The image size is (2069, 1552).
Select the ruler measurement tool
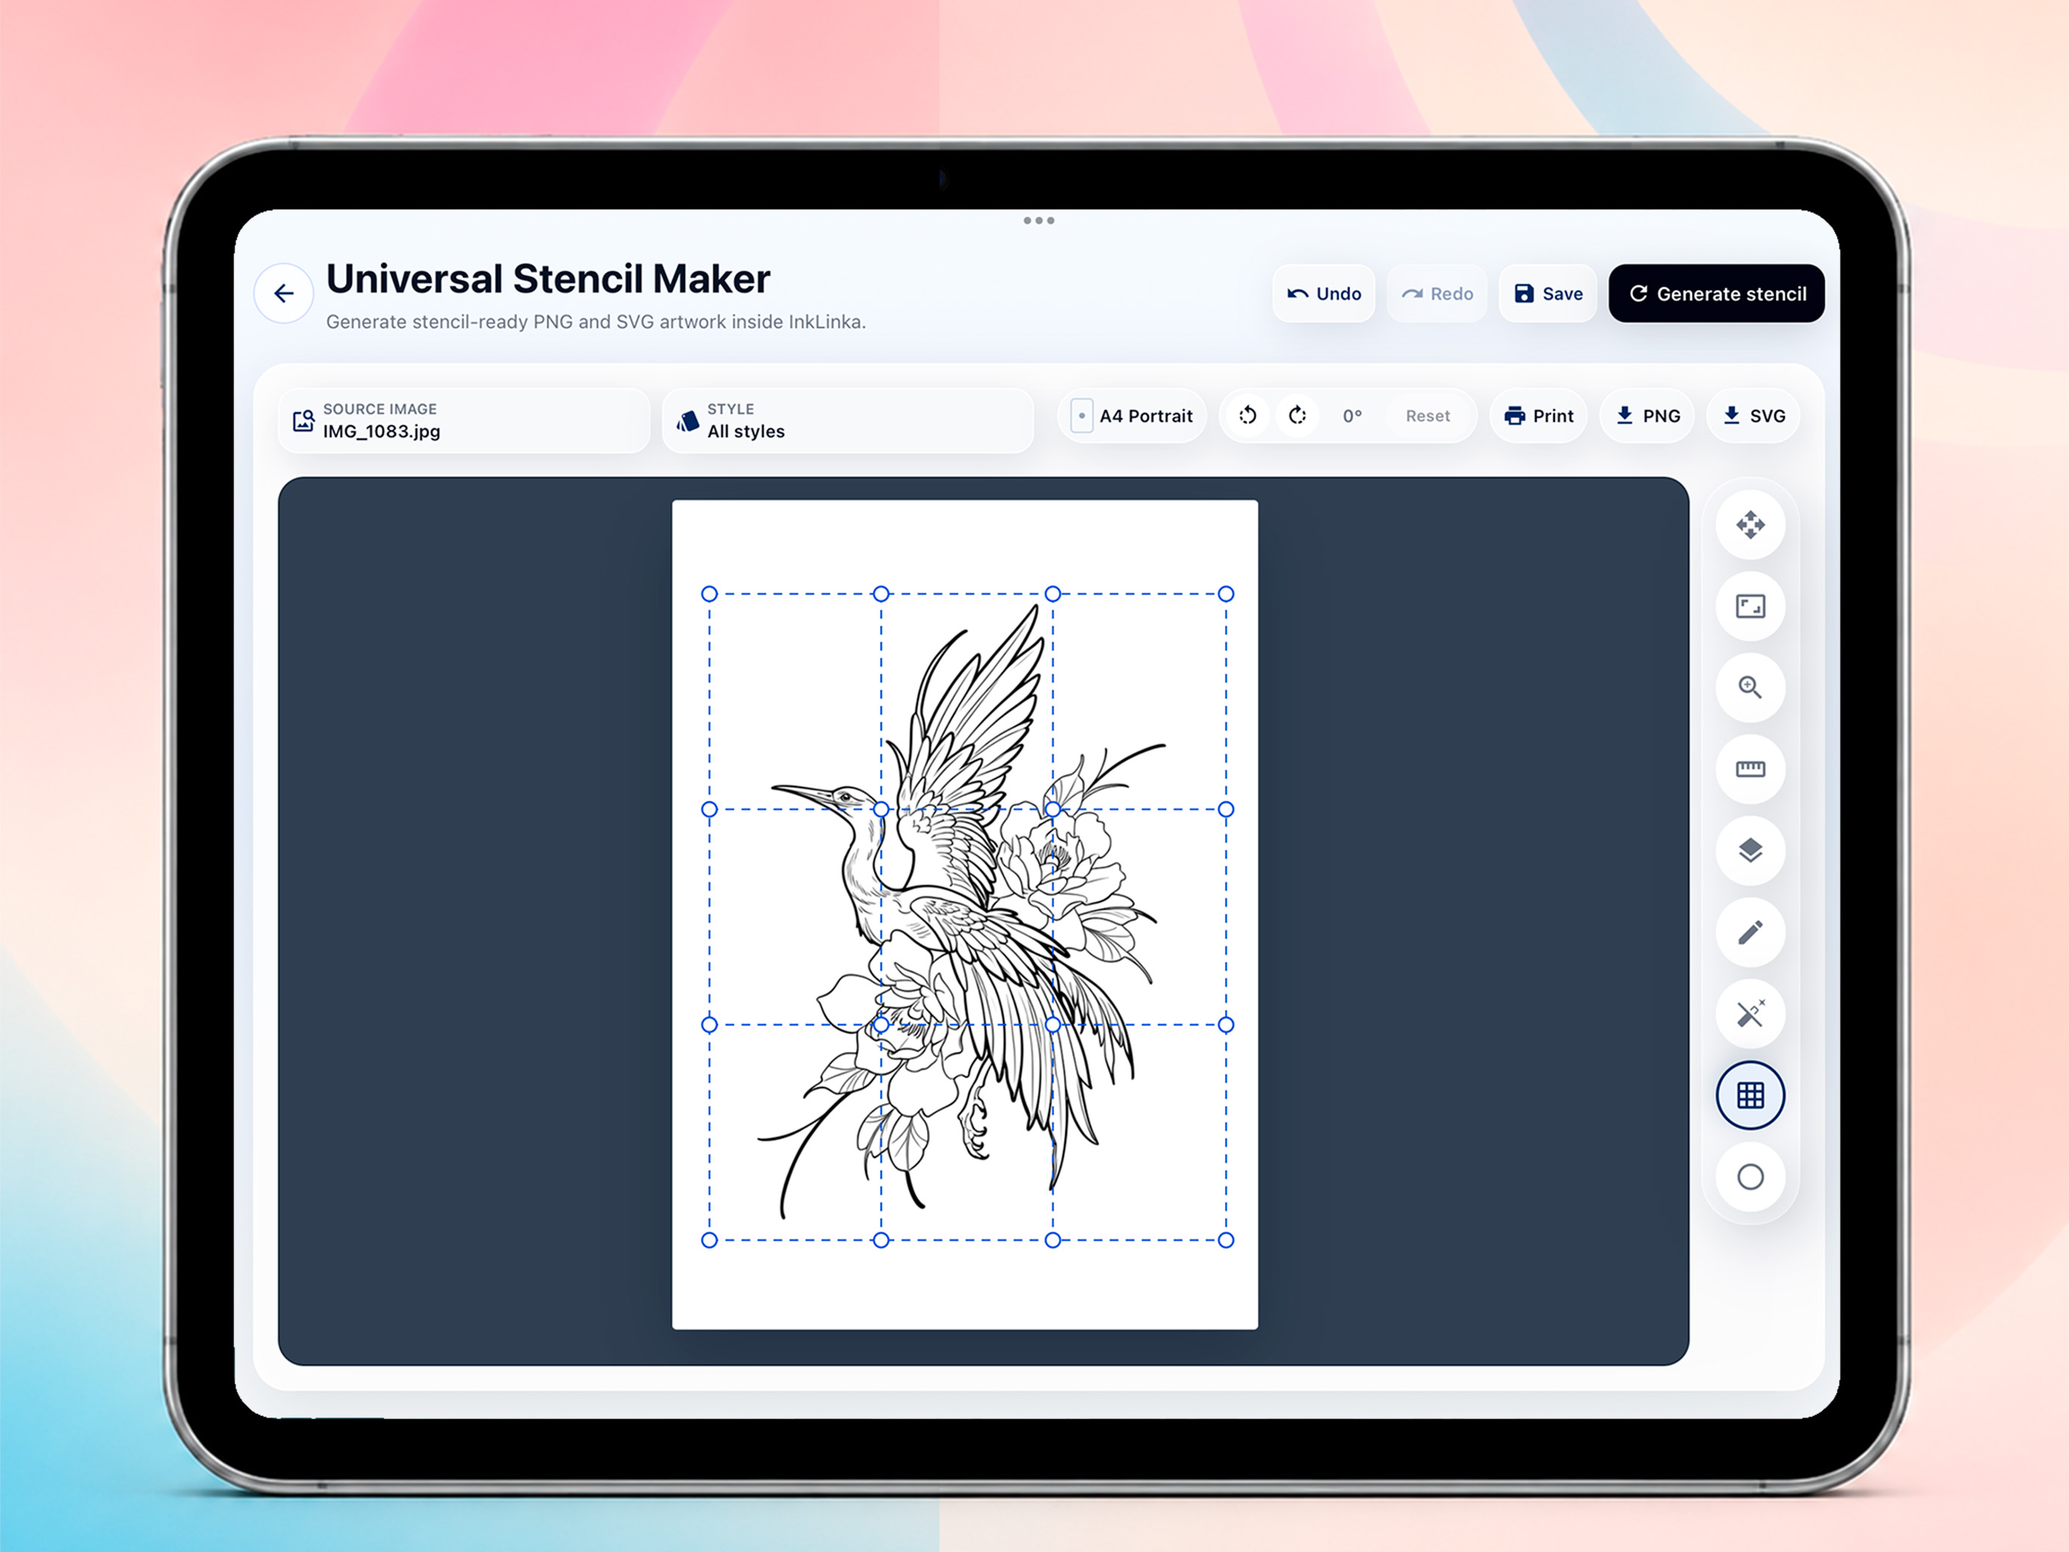(x=1750, y=769)
